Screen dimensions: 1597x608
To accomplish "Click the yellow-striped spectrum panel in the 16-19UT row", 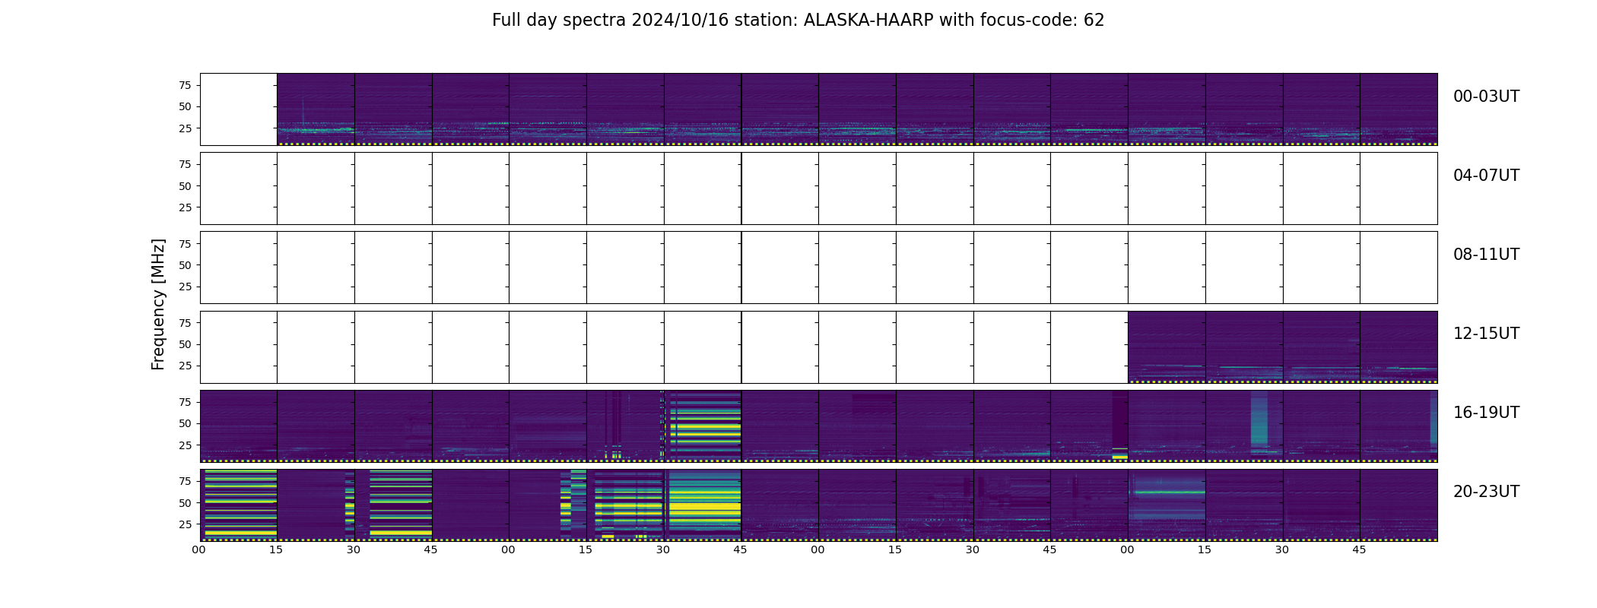I will pyautogui.click(x=703, y=426).
